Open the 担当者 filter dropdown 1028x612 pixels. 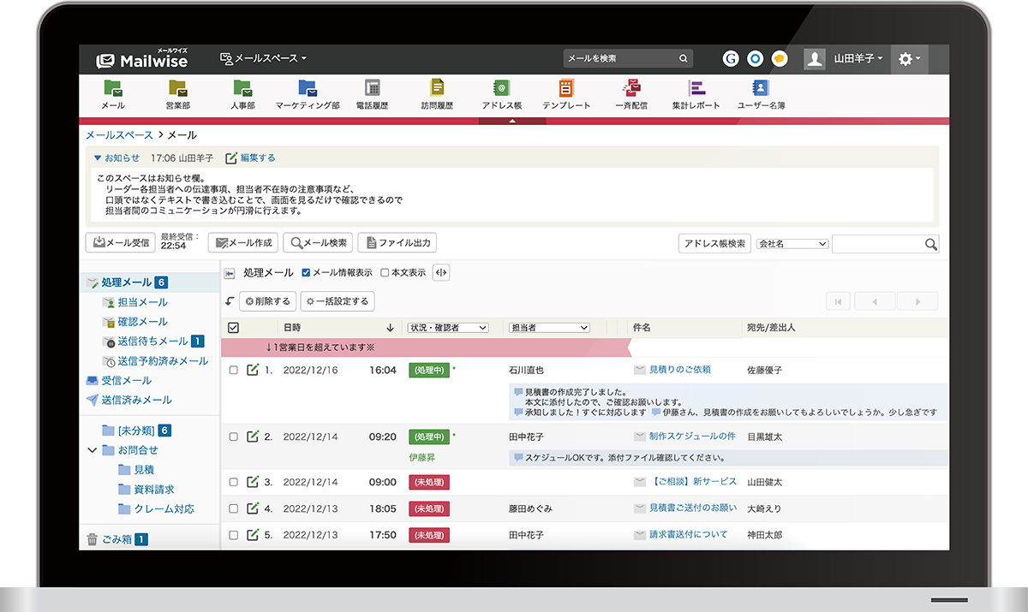[x=549, y=328]
